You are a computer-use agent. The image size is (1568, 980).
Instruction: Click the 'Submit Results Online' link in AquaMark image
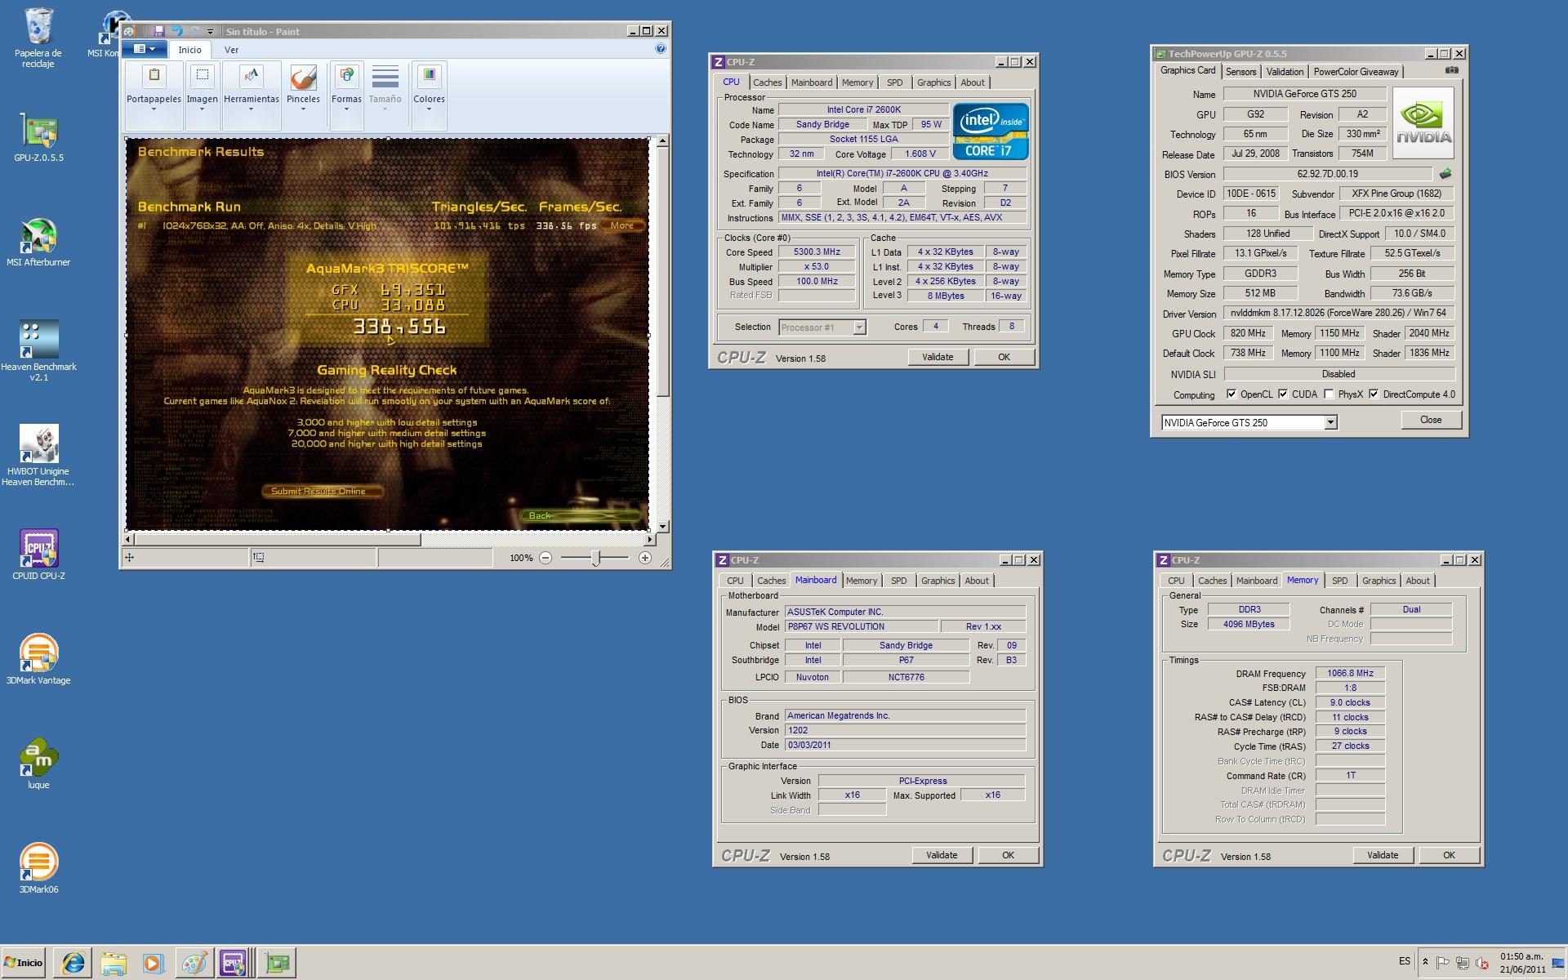click(x=322, y=491)
